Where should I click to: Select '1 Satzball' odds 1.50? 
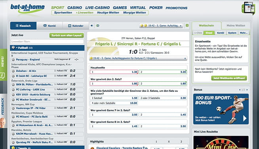click(x=114, y=98)
